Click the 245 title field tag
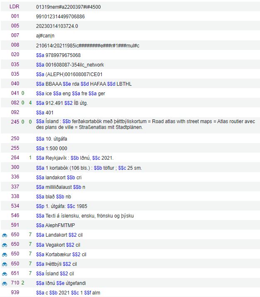This screenshot has height=297, width=260. click(15, 121)
